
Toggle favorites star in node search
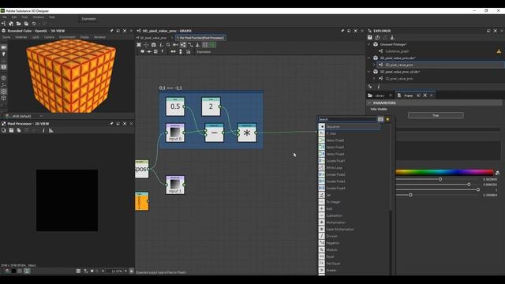(387, 119)
